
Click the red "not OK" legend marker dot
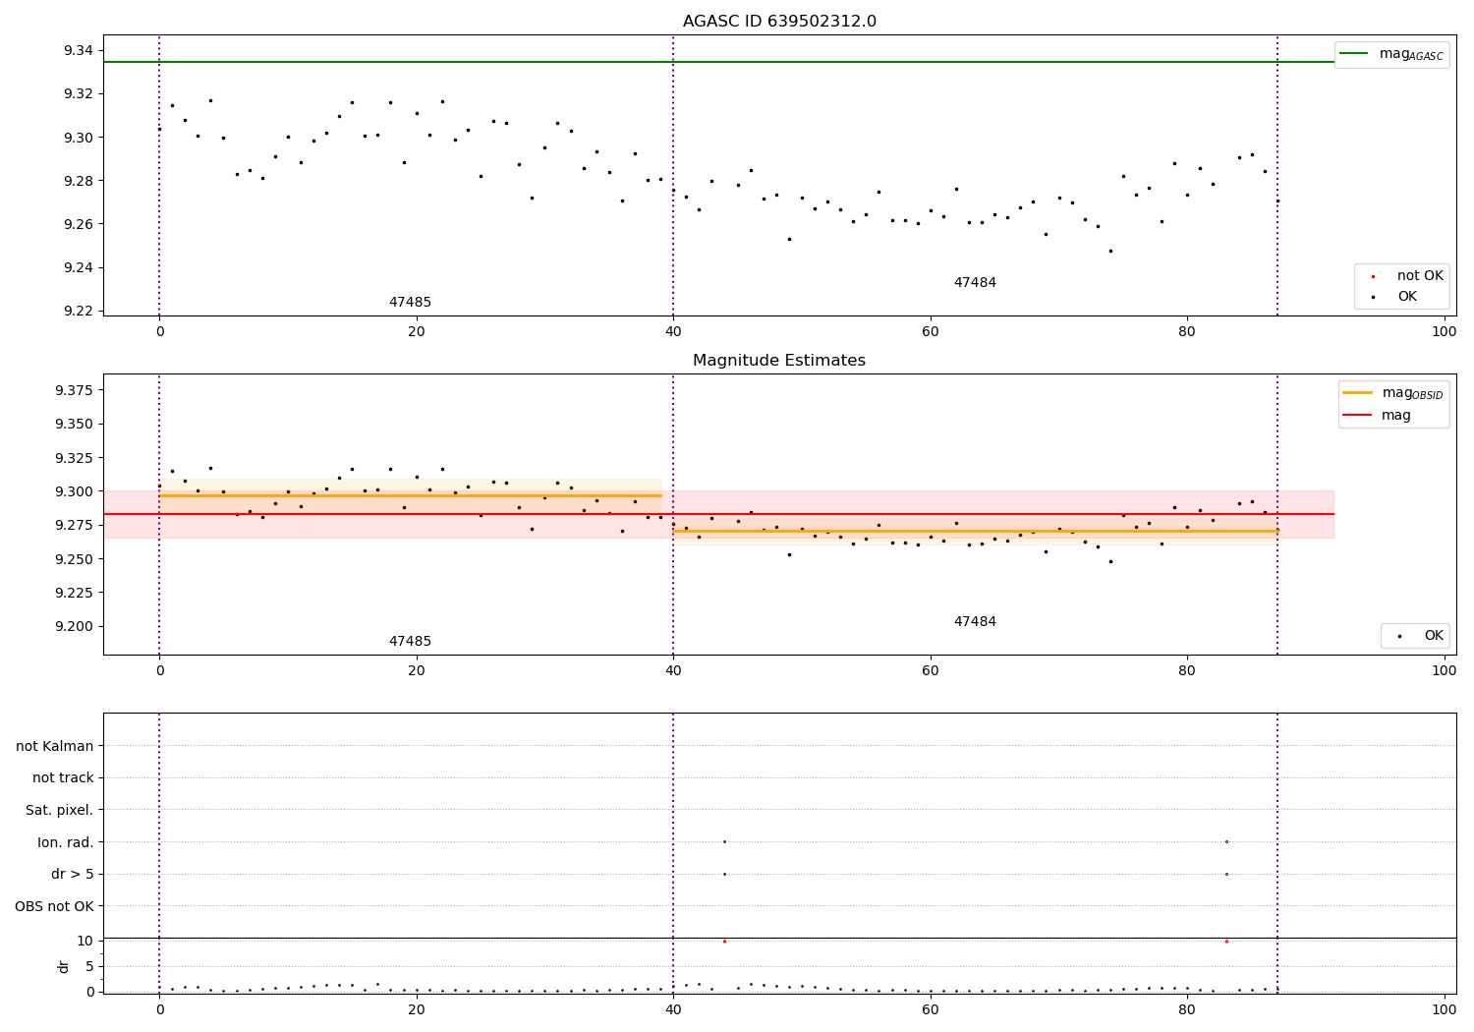(1373, 277)
